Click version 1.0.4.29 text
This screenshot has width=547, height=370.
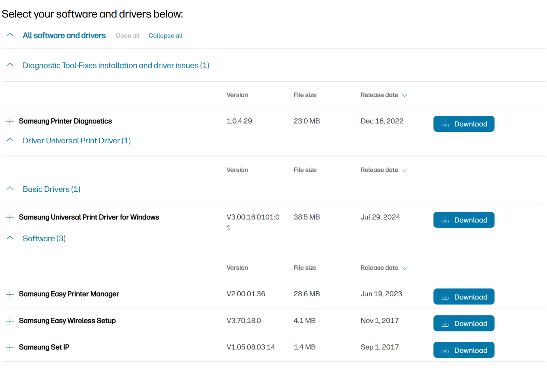pyautogui.click(x=239, y=121)
